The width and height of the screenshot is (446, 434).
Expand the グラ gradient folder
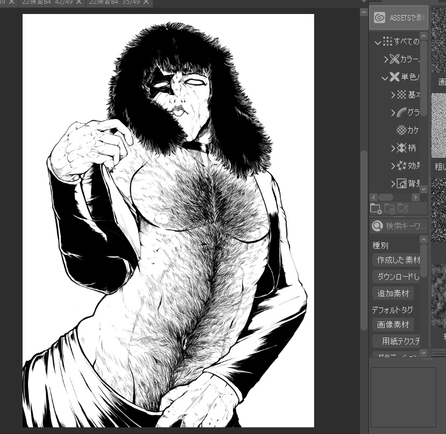pyautogui.click(x=393, y=113)
